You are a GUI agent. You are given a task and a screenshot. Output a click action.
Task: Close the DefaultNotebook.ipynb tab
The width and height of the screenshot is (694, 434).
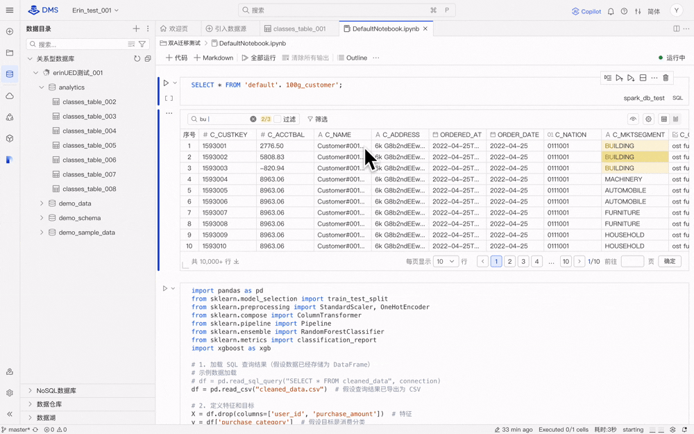(x=425, y=28)
